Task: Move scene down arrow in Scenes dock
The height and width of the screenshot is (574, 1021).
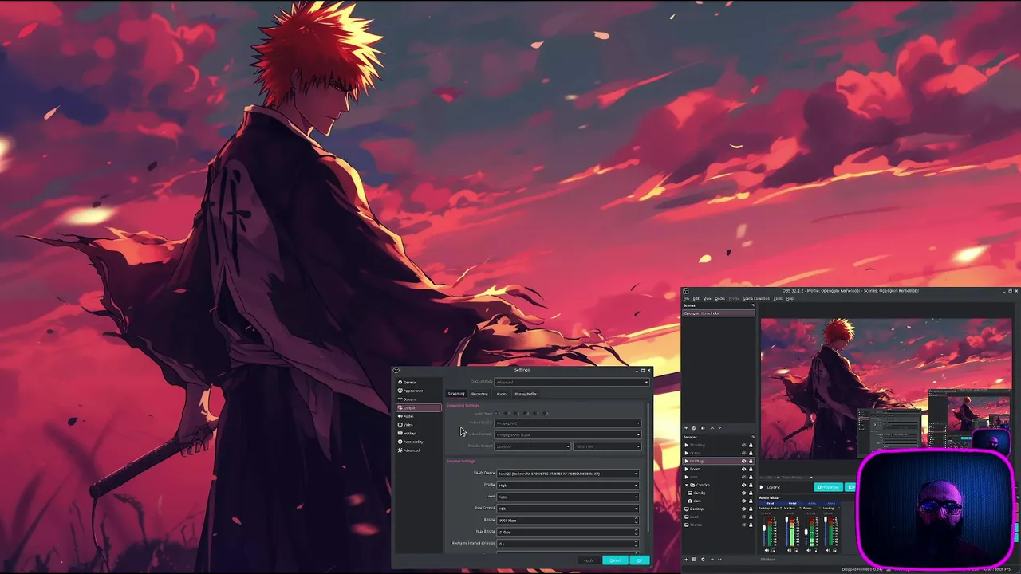Action: pos(719,428)
